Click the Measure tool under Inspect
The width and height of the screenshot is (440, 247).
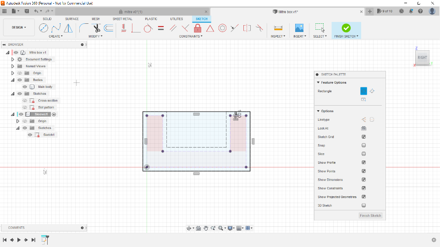(x=278, y=28)
